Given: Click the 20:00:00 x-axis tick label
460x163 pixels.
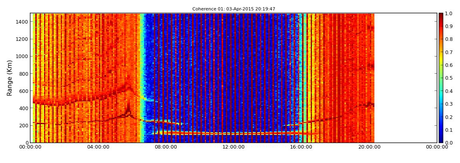Looking at the screenshot, I should point(369,147).
